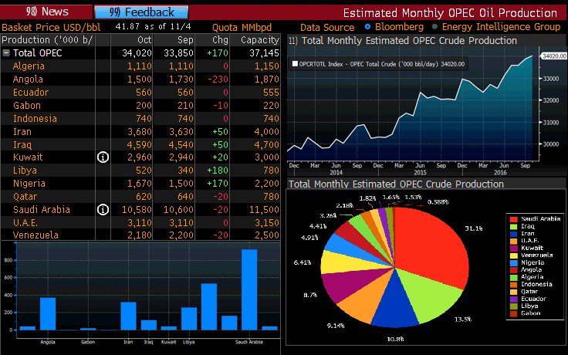Select the Algeria row name

(29, 66)
